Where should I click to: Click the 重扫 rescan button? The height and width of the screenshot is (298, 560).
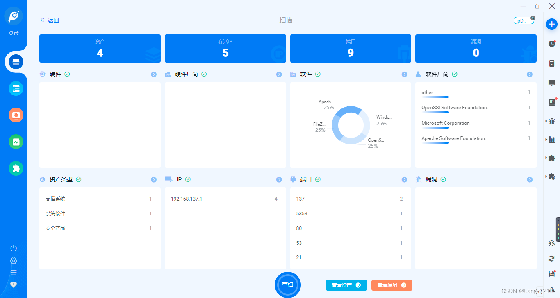[288, 284]
